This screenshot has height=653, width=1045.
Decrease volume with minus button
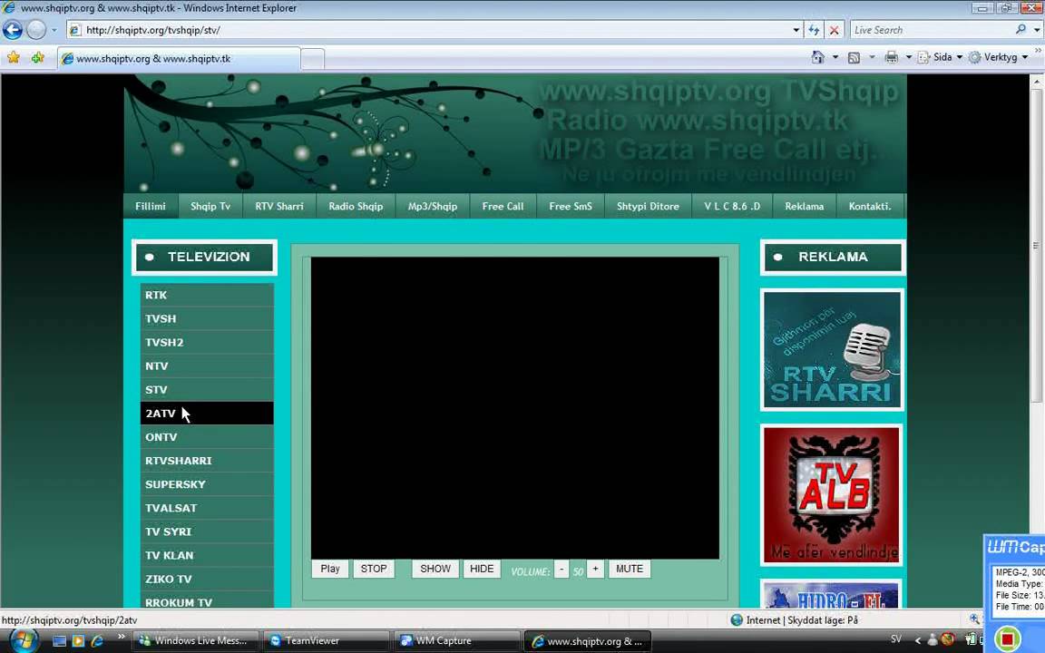pos(562,569)
